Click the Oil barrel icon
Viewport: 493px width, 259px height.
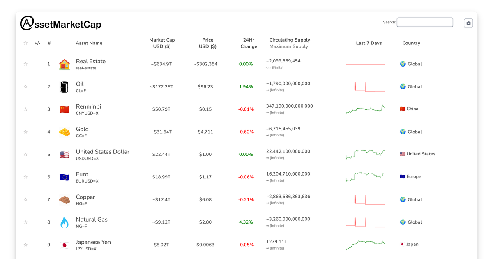pyautogui.click(x=64, y=86)
